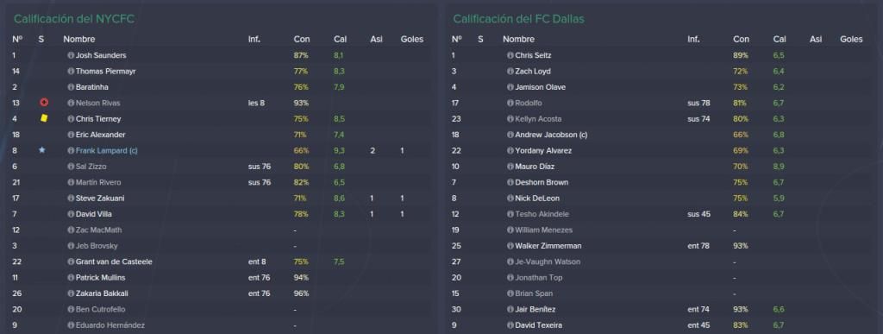The height and width of the screenshot is (334, 883).
Task: Open Kellyn Acosta's player profile
Action: [x=538, y=119]
